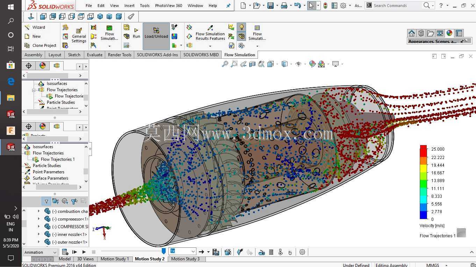Screen dimensions: 476x267
Task: Open Custom Properties icon in task pane
Action: coord(459,33)
